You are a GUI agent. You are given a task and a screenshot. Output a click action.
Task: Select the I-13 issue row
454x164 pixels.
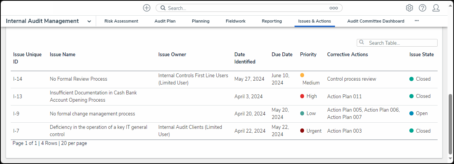[x=18, y=96]
